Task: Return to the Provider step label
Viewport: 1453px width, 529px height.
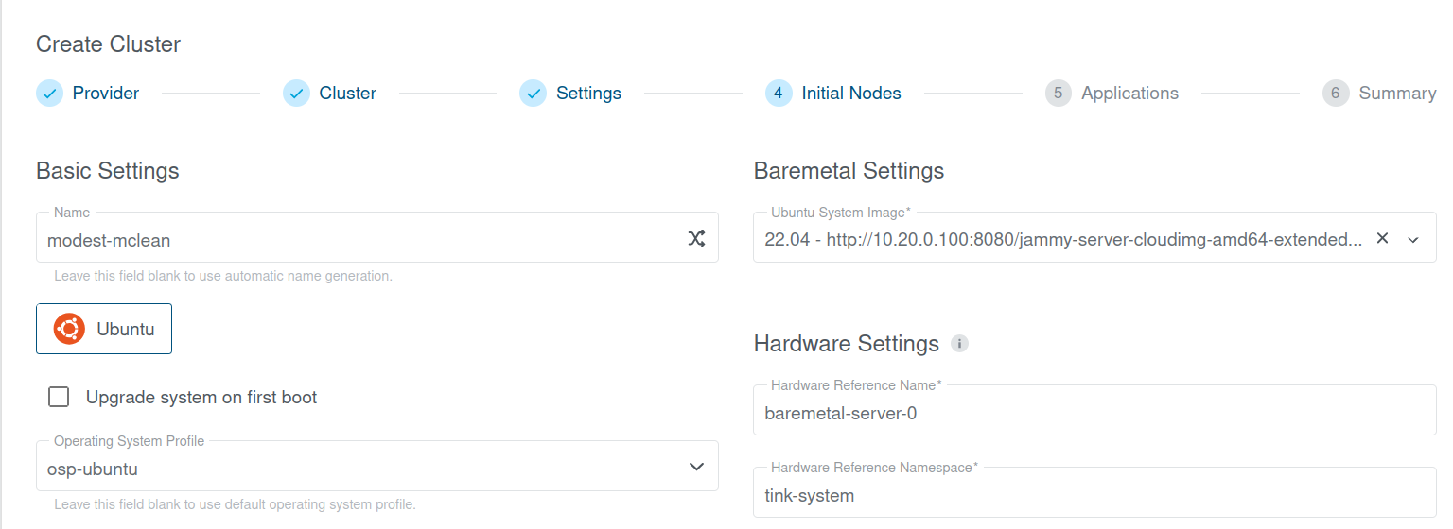Action: (106, 94)
